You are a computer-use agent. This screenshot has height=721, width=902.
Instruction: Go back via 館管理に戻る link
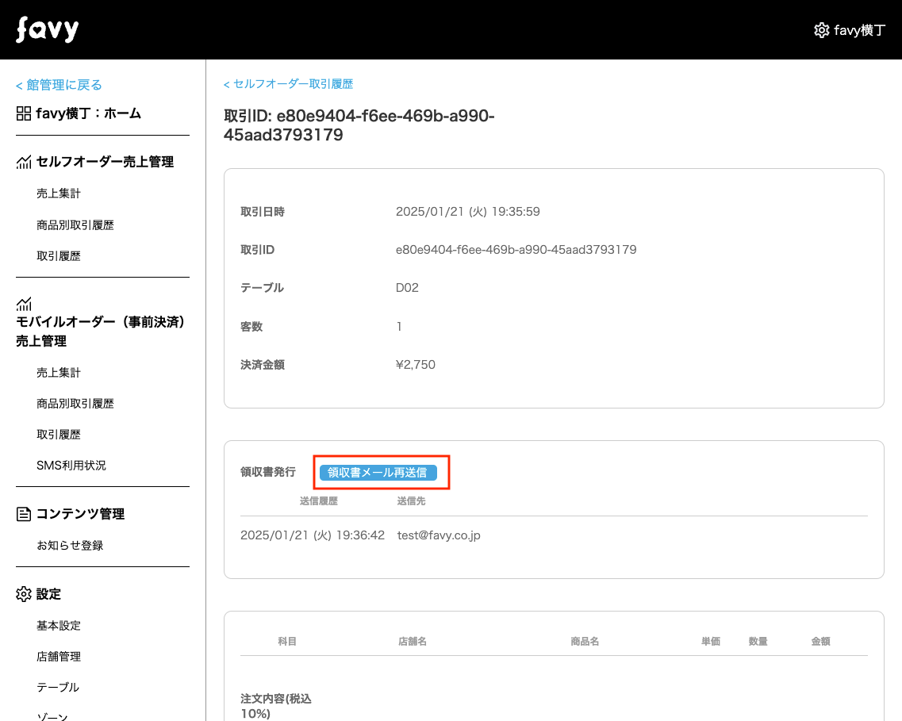[59, 85]
